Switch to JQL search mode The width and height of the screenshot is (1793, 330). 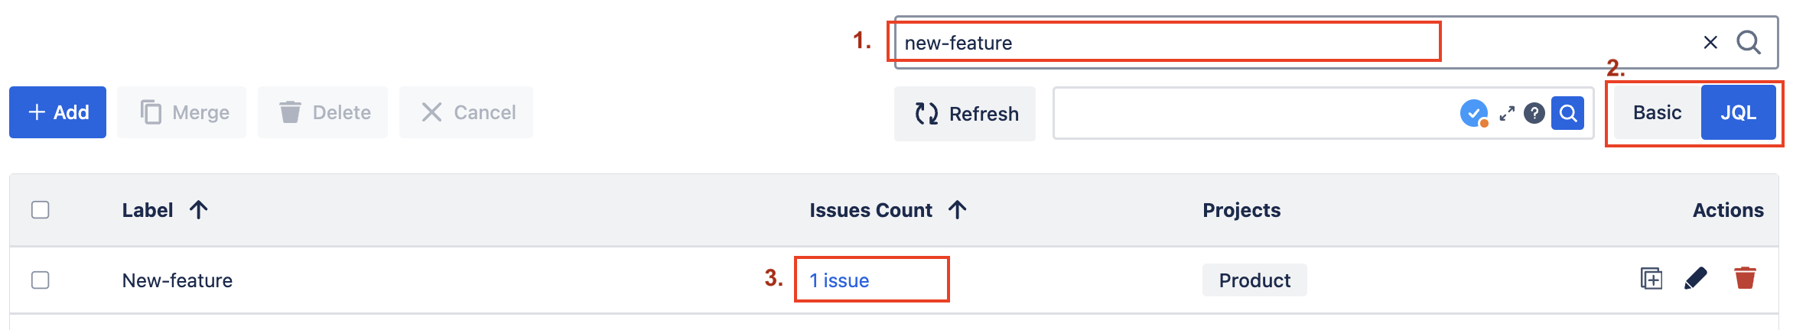[x=1738, y=113]
